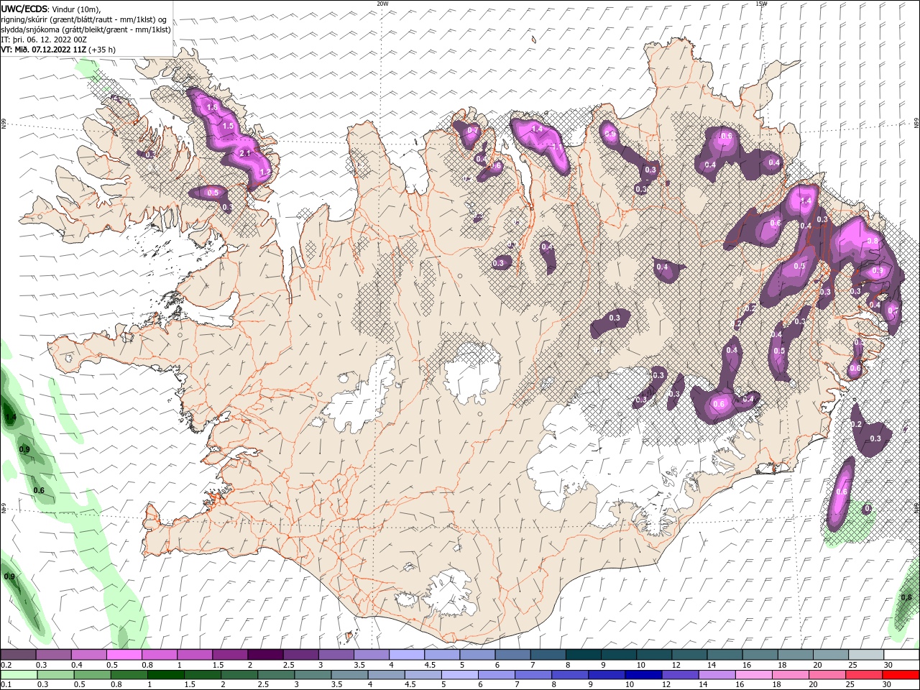Pick the top legend swatch starting at 0.4
This screenshot has height=690, width=920.
(x=88, y=655)
